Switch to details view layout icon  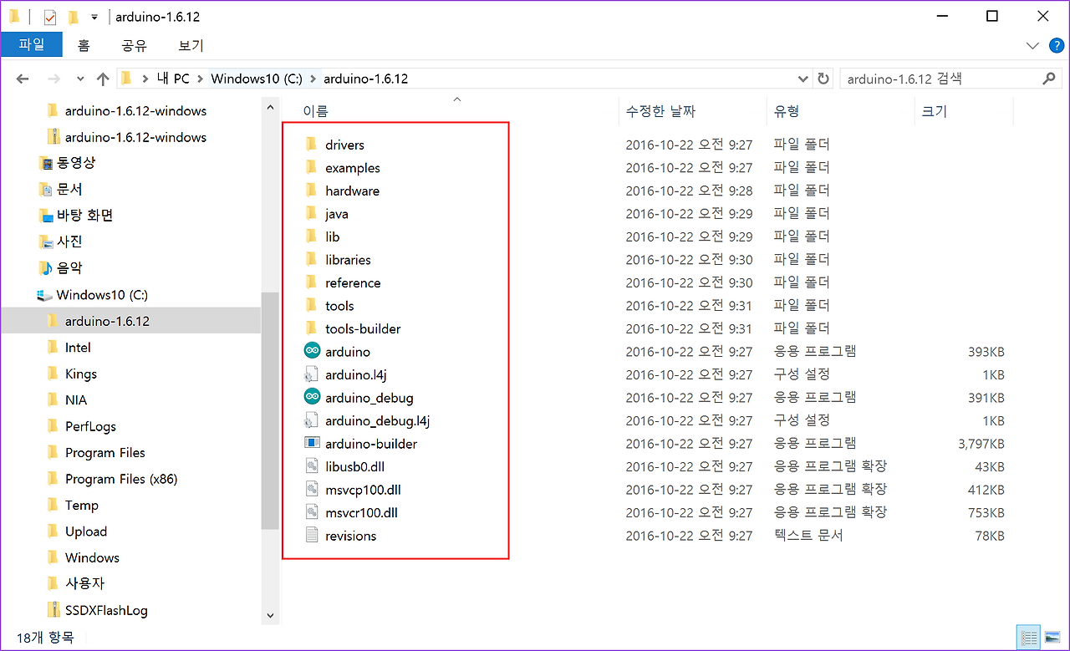coord(1029,638)
